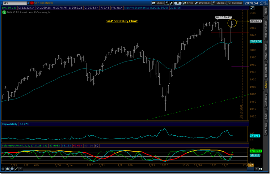
Task: Click the scroll left arrow
Action: click(x=21, y=169)
